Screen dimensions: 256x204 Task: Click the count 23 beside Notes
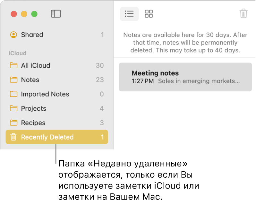coord(100,80)
